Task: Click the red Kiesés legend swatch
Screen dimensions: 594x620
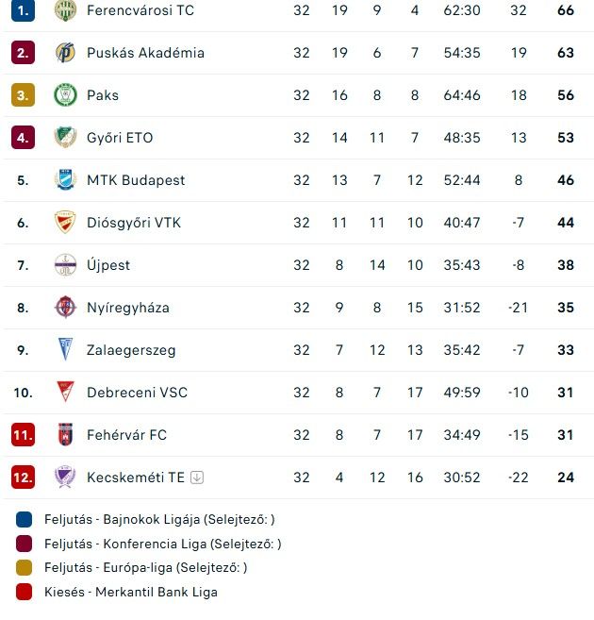Action: pos(24,592)
